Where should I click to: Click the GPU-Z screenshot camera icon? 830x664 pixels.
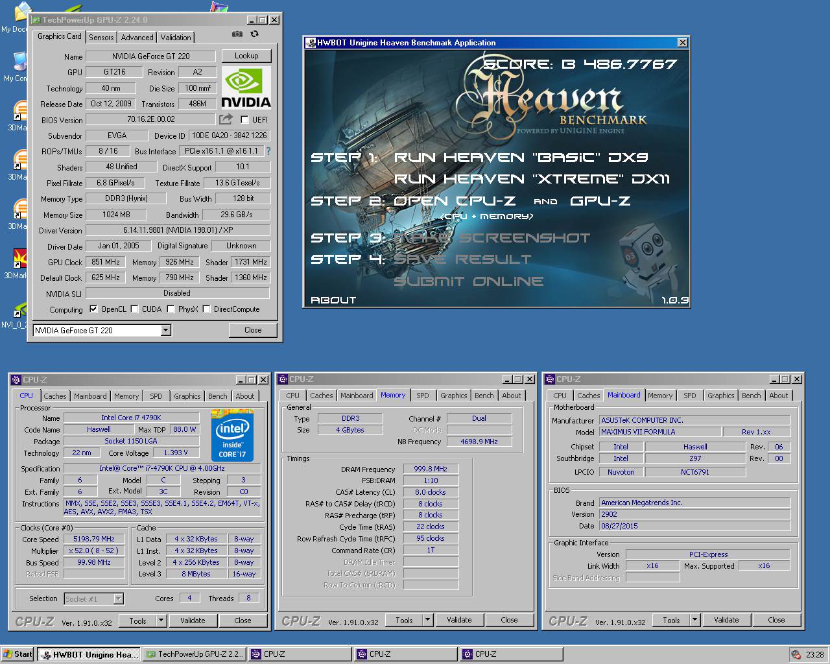click(237, 34)
